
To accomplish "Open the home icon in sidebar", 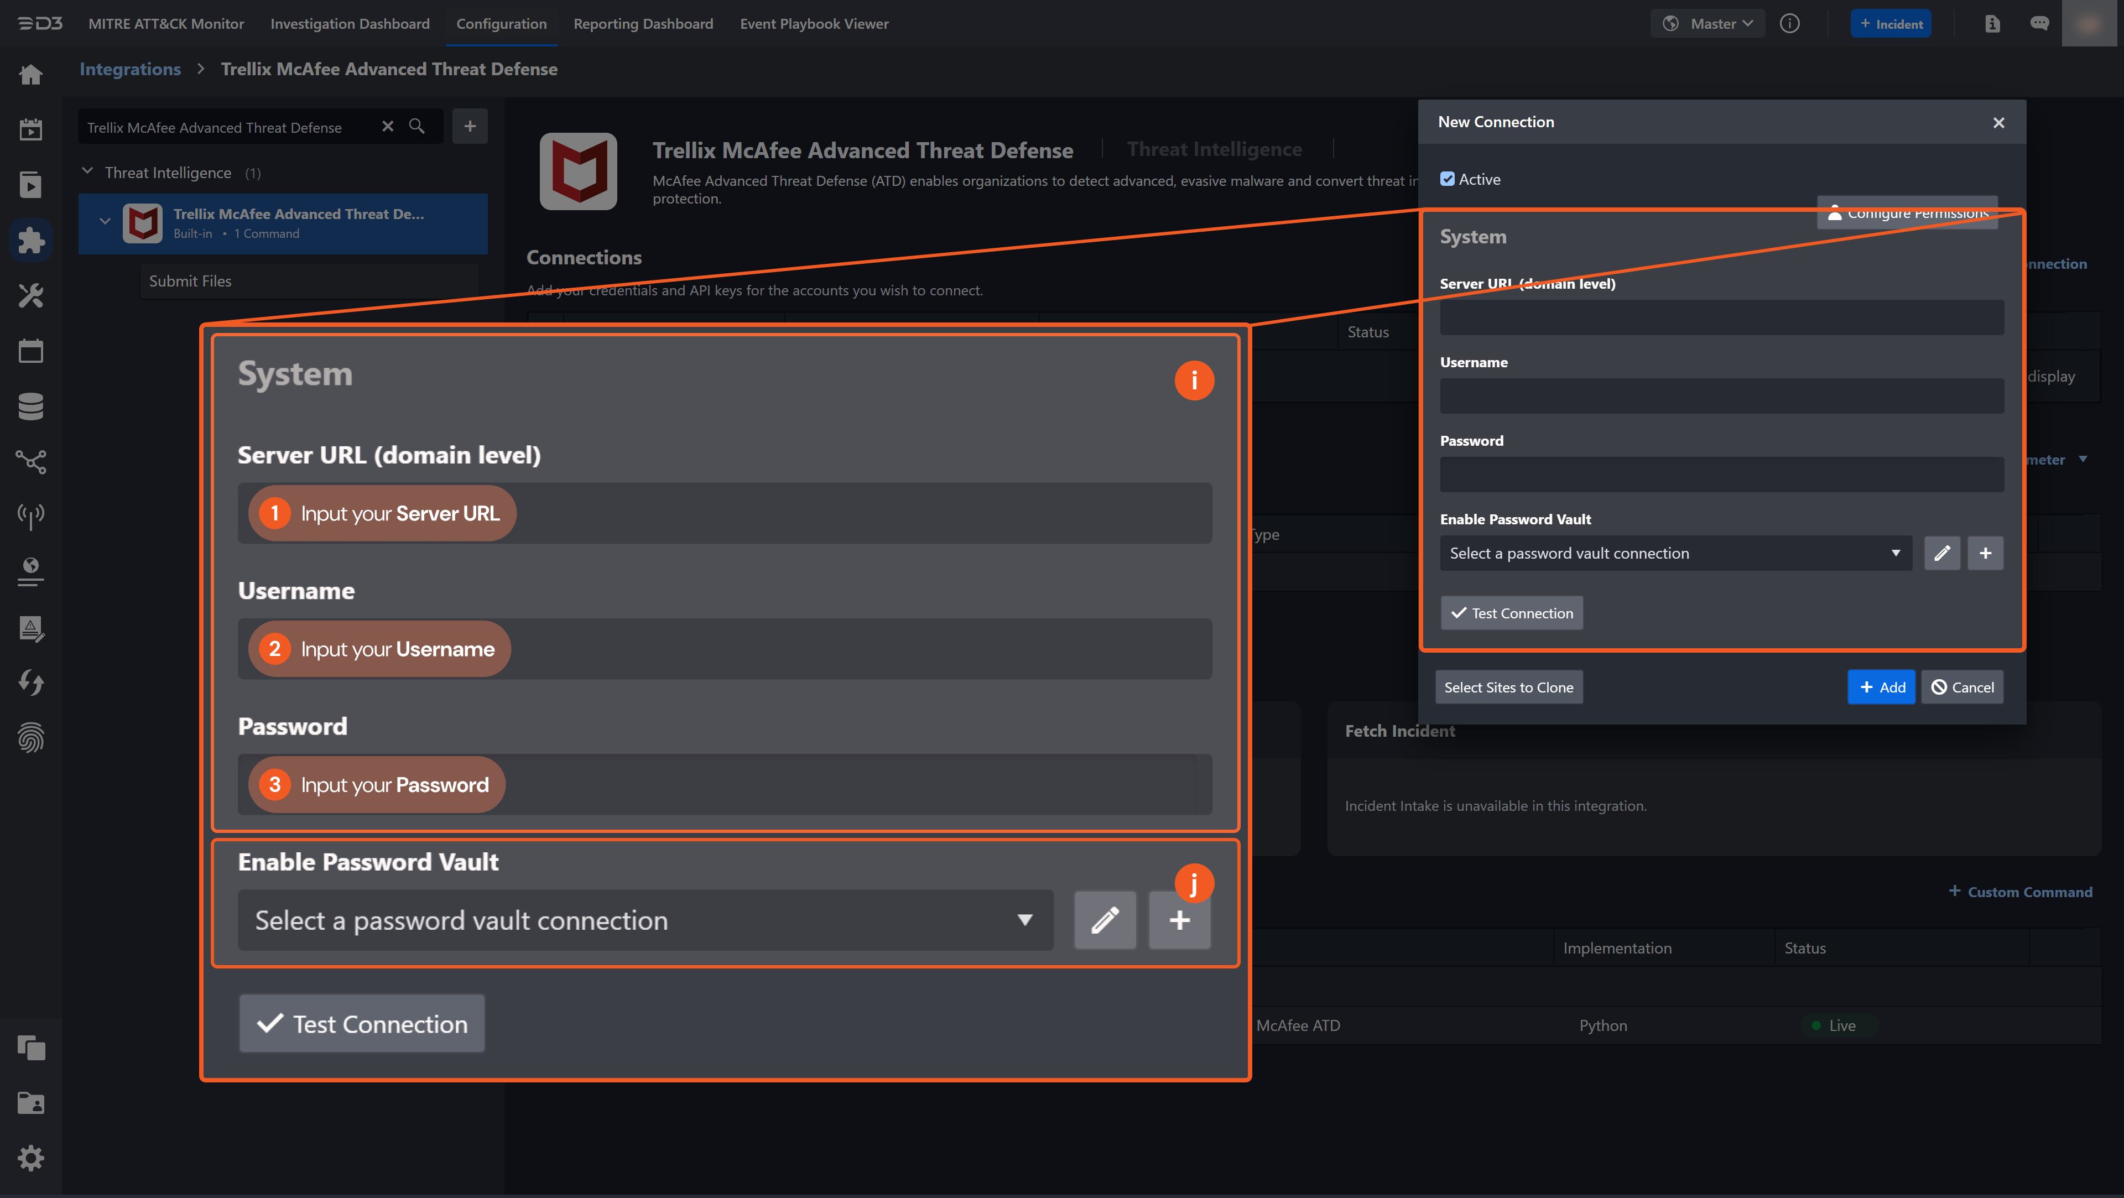I will pos(30,75).
